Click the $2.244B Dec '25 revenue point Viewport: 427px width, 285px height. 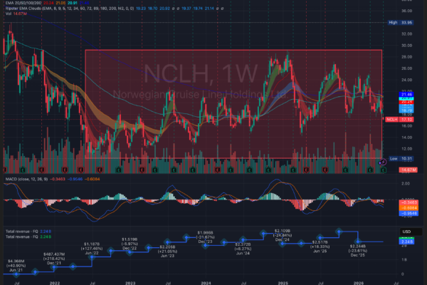click(x=358, y=242)
